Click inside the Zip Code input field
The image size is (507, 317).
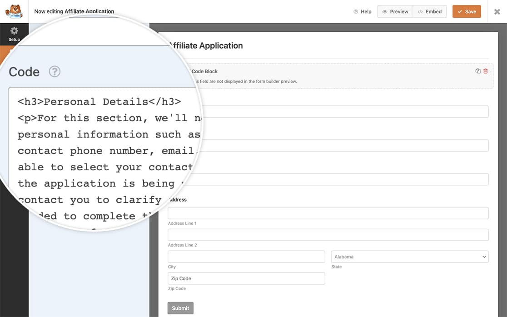tap(246, 278)
